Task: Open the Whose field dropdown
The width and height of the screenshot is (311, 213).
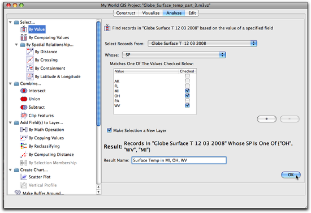Action: (174, 54)
